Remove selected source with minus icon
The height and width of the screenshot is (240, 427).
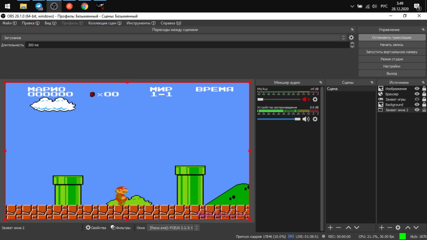390,228
